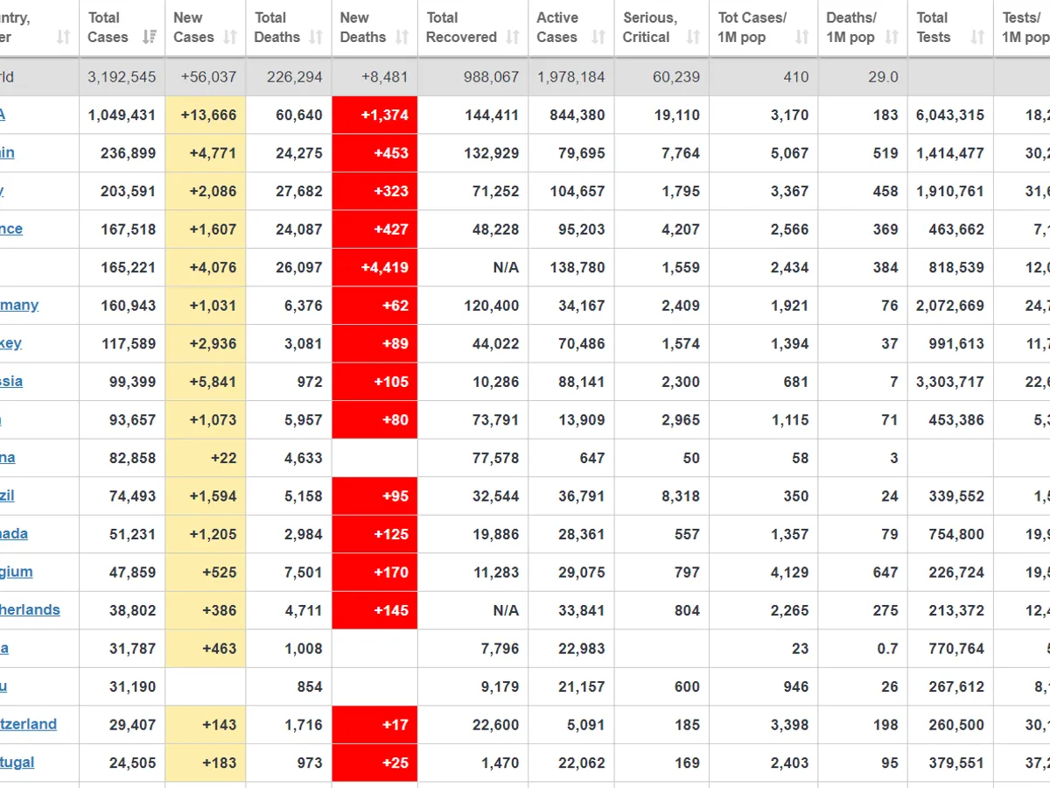
Task: Click the Total Deaths sort icon
Action: coord(316,37)
